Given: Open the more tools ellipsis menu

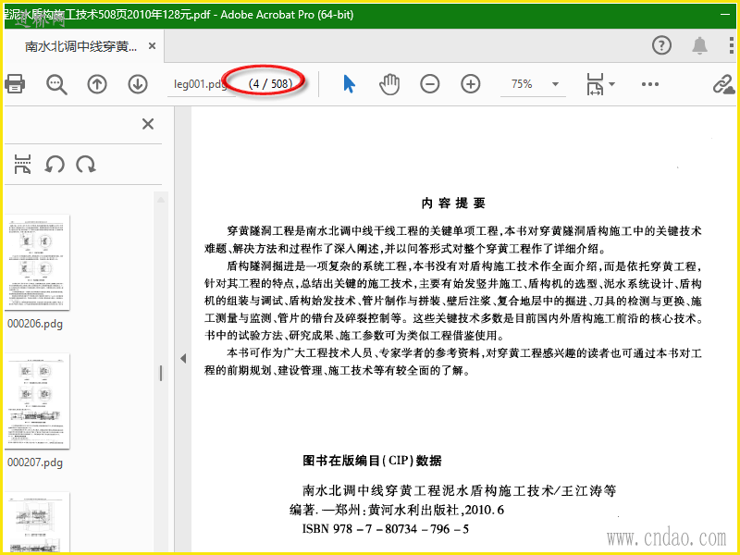Looking at the screenshot, I should pos(650,84).
